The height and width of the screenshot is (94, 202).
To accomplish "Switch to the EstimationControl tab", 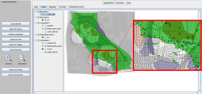I will [76, 7].
